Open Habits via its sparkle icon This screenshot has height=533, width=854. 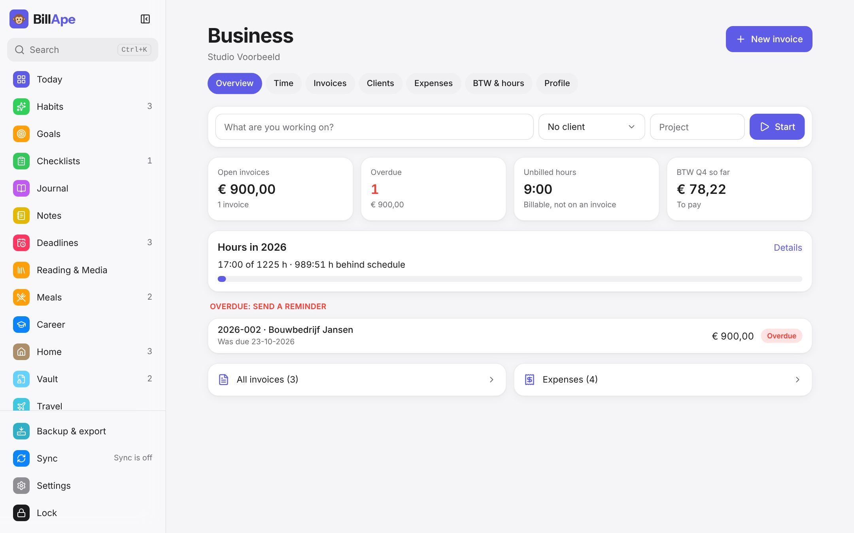coord(21,107)
